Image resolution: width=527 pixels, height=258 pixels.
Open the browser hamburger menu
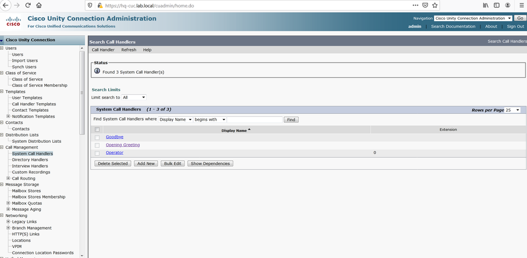521,5
